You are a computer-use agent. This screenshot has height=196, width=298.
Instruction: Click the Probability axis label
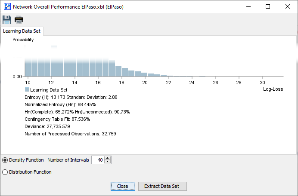pyautogui.click(x=23, y=40)
